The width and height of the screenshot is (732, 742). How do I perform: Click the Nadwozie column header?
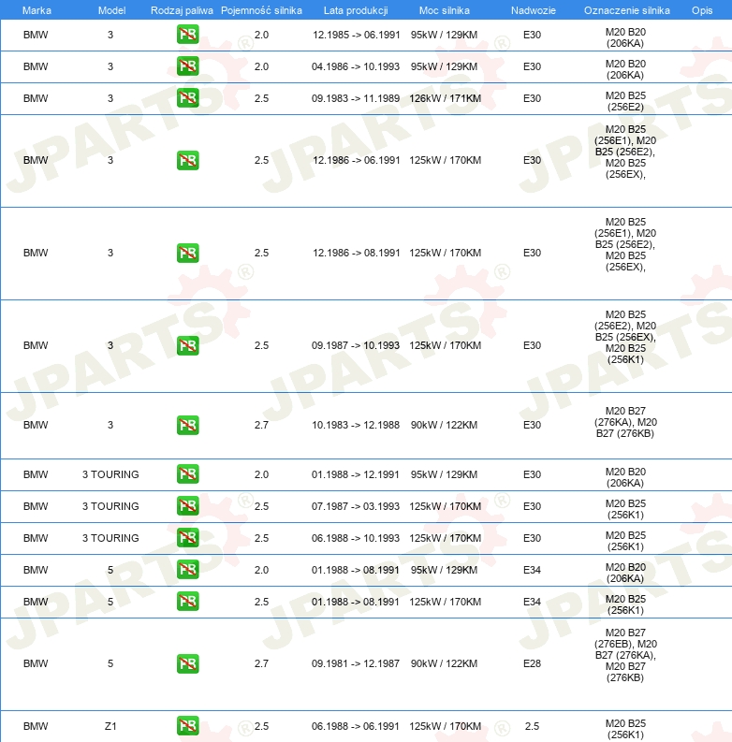click(534, 10)
